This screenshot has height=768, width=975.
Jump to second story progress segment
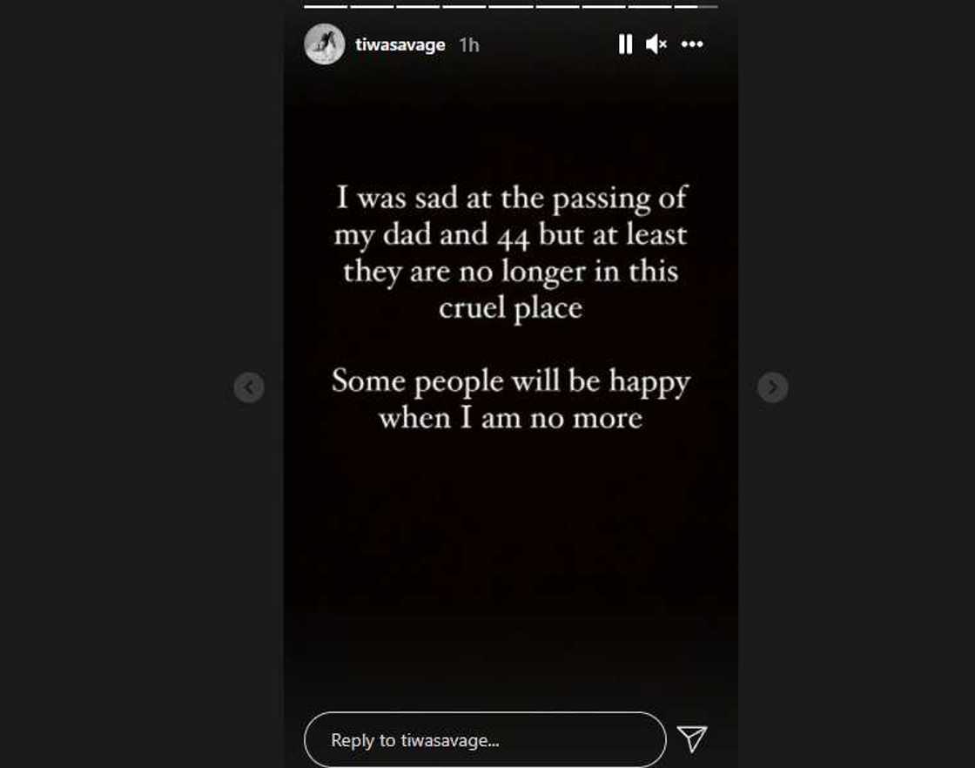[372, 6]
